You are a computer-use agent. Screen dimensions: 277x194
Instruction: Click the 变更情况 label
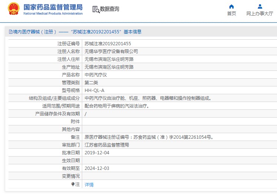(71, 176)
